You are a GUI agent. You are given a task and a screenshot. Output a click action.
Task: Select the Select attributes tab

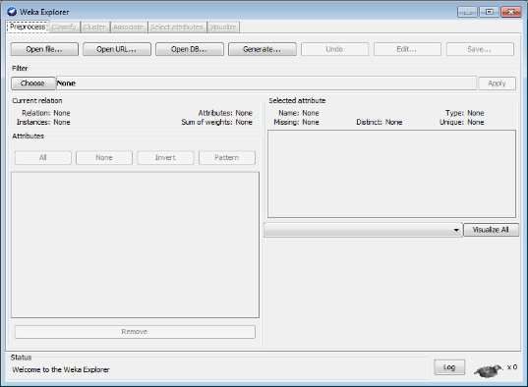177,27
